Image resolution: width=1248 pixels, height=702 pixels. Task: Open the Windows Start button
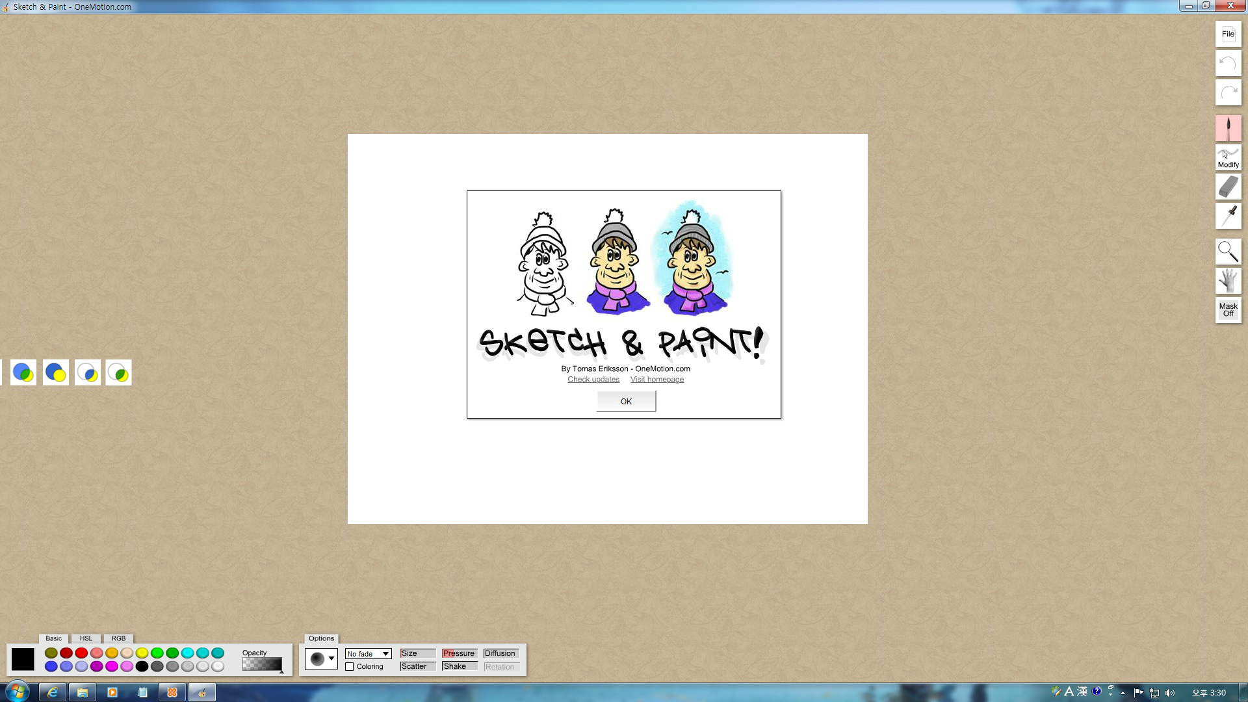18,691
